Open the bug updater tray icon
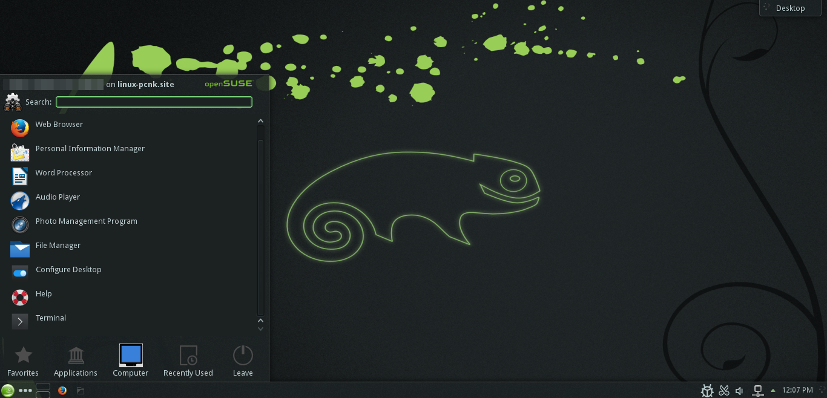This screenshot has height=398, width=827. pyautogui.click(x=707, y=390)
